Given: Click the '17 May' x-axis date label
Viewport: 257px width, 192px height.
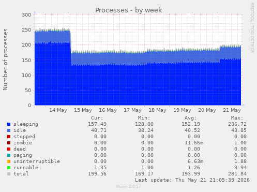Looking at the screenshot, I should pos(132,110).
